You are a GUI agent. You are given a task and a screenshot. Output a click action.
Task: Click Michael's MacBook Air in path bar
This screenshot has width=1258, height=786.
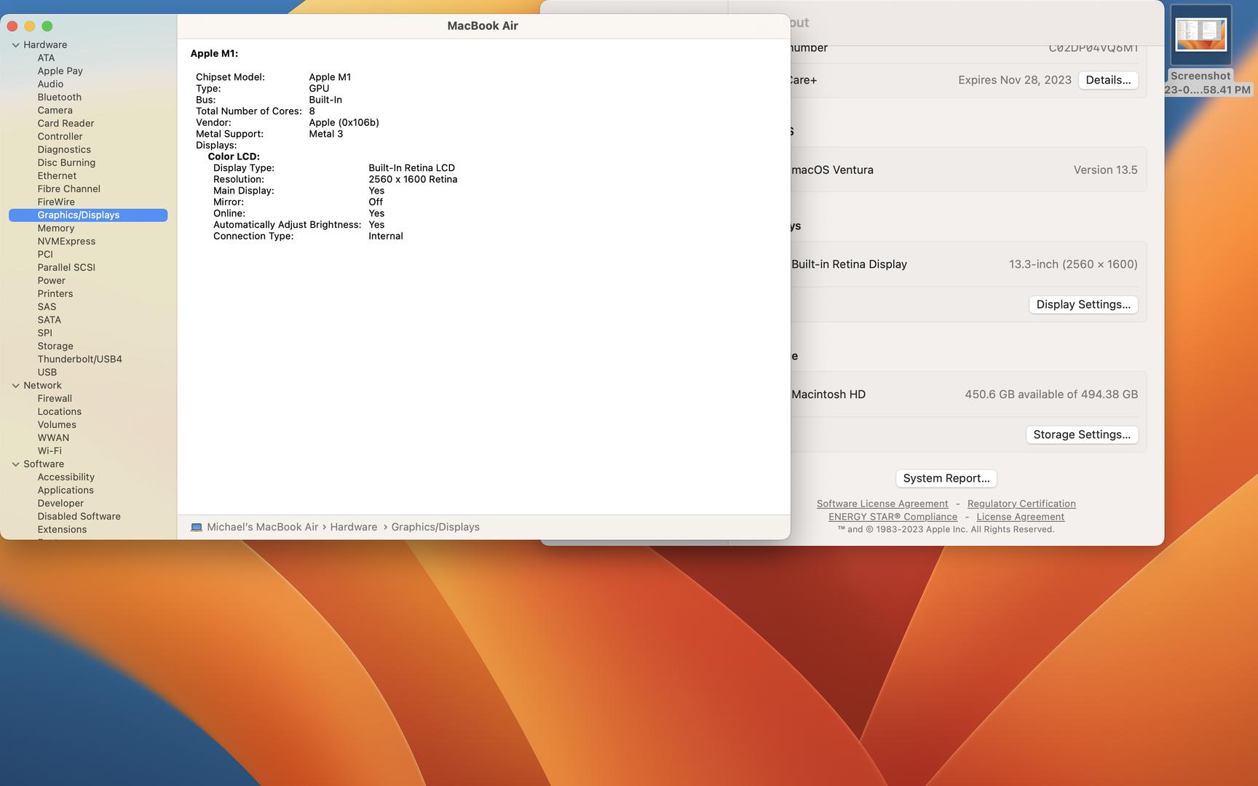[x=262, y=527]
